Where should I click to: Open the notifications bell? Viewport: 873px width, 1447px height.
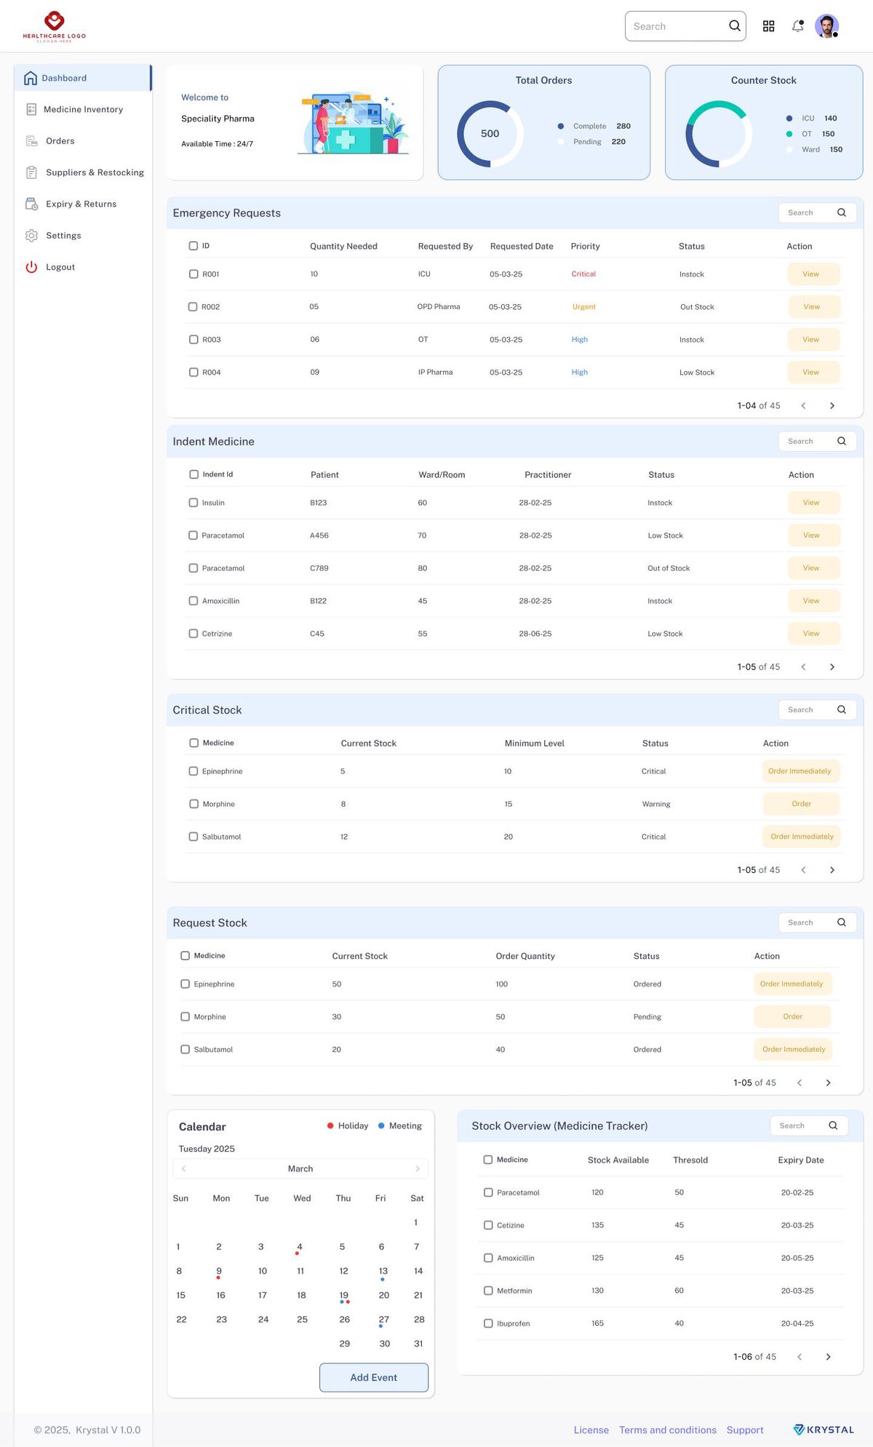(798, 26)
